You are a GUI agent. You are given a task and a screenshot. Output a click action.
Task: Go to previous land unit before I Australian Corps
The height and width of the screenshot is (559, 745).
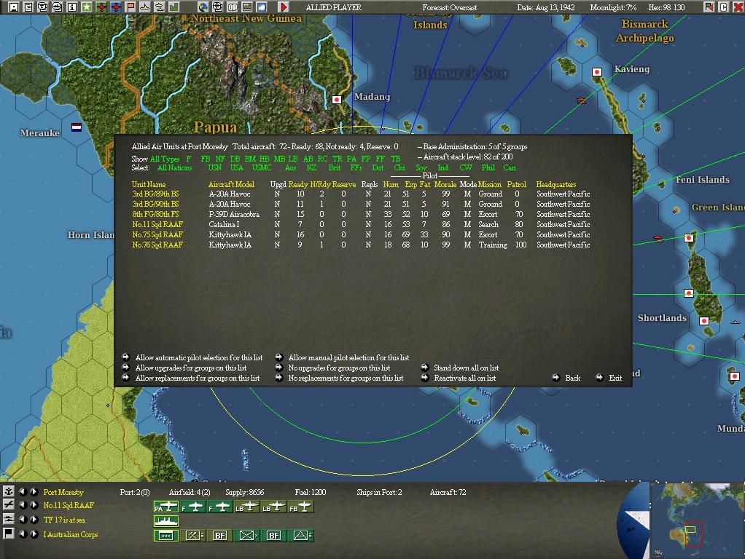pyautogui.click(x=23, y=534)
